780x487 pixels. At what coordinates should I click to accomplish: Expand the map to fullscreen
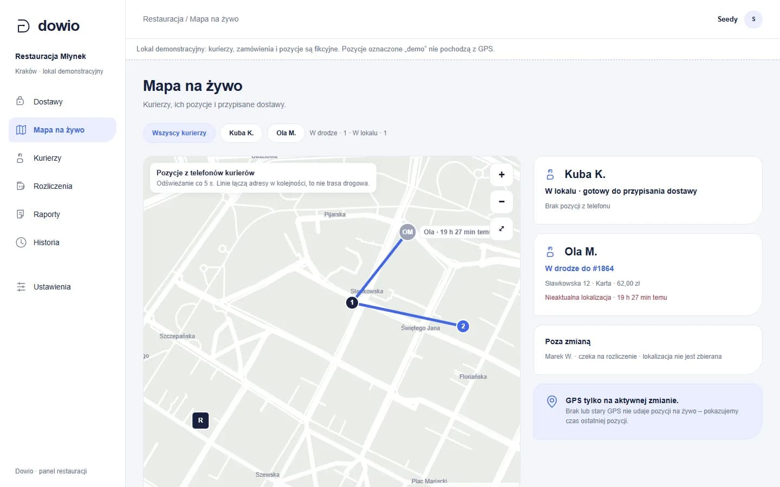pyautogui.click(x=502, y=228)
